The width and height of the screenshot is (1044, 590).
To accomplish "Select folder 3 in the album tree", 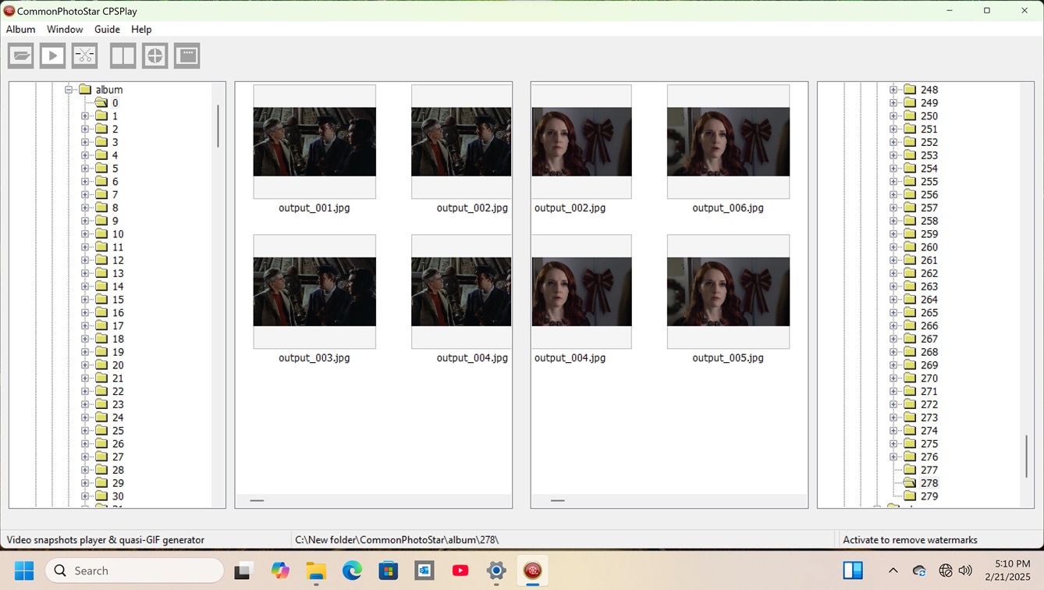I will point(115,142).
